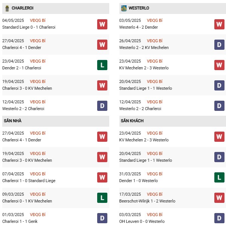Click the Westerlo club crest icon
226x227 pixels.
[x=124, y=8]
